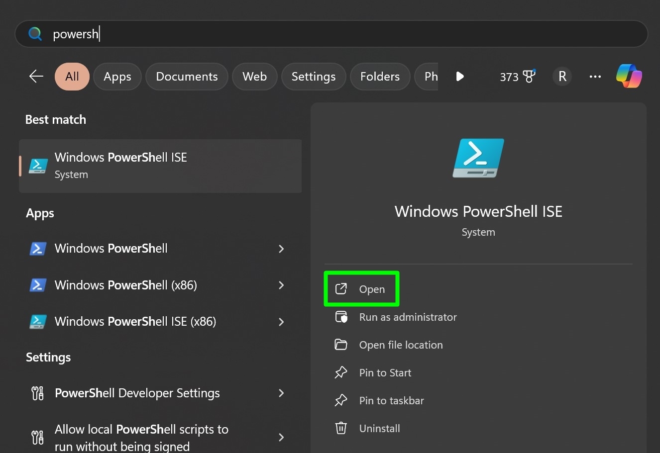
Task: Open the three-dot options menu
Action: 595,77
